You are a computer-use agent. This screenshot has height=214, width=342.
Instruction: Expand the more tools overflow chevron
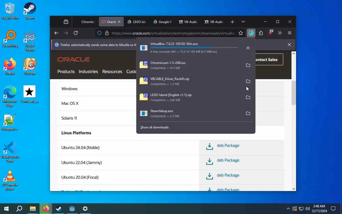[280, 33]
